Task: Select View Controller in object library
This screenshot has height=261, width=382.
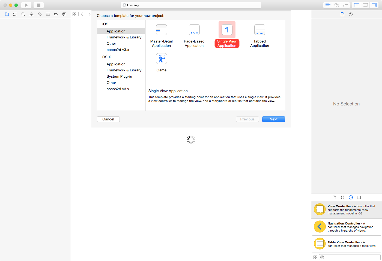Action: (x=347, y=210)
